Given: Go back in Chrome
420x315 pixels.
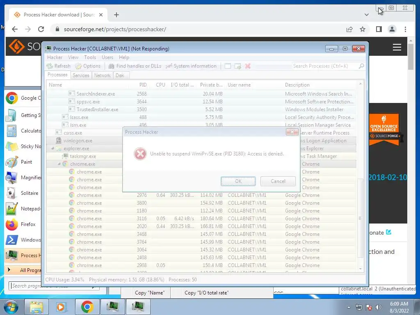Looking at the screenshot, I should 15,29.
